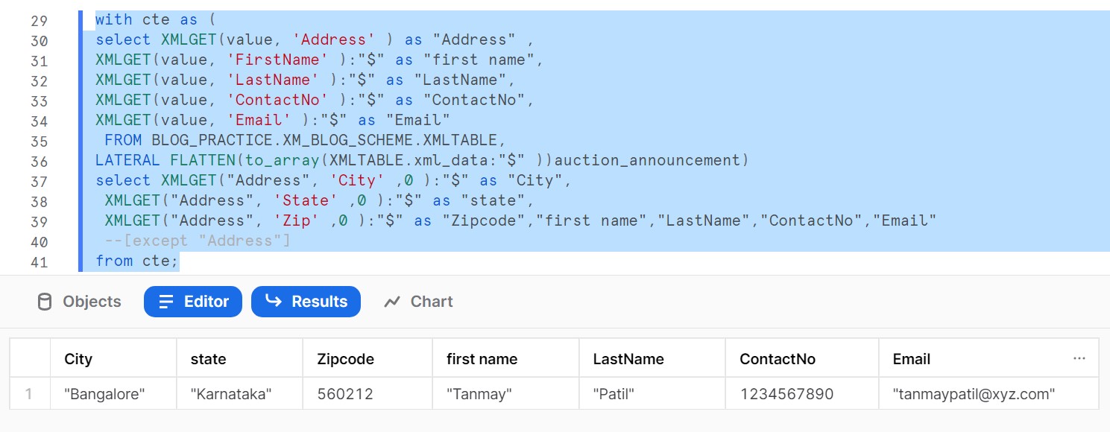Switch to the Editor view
Image resolution: width=1110 pixels, height=432 pixels.
pos(193,302)
